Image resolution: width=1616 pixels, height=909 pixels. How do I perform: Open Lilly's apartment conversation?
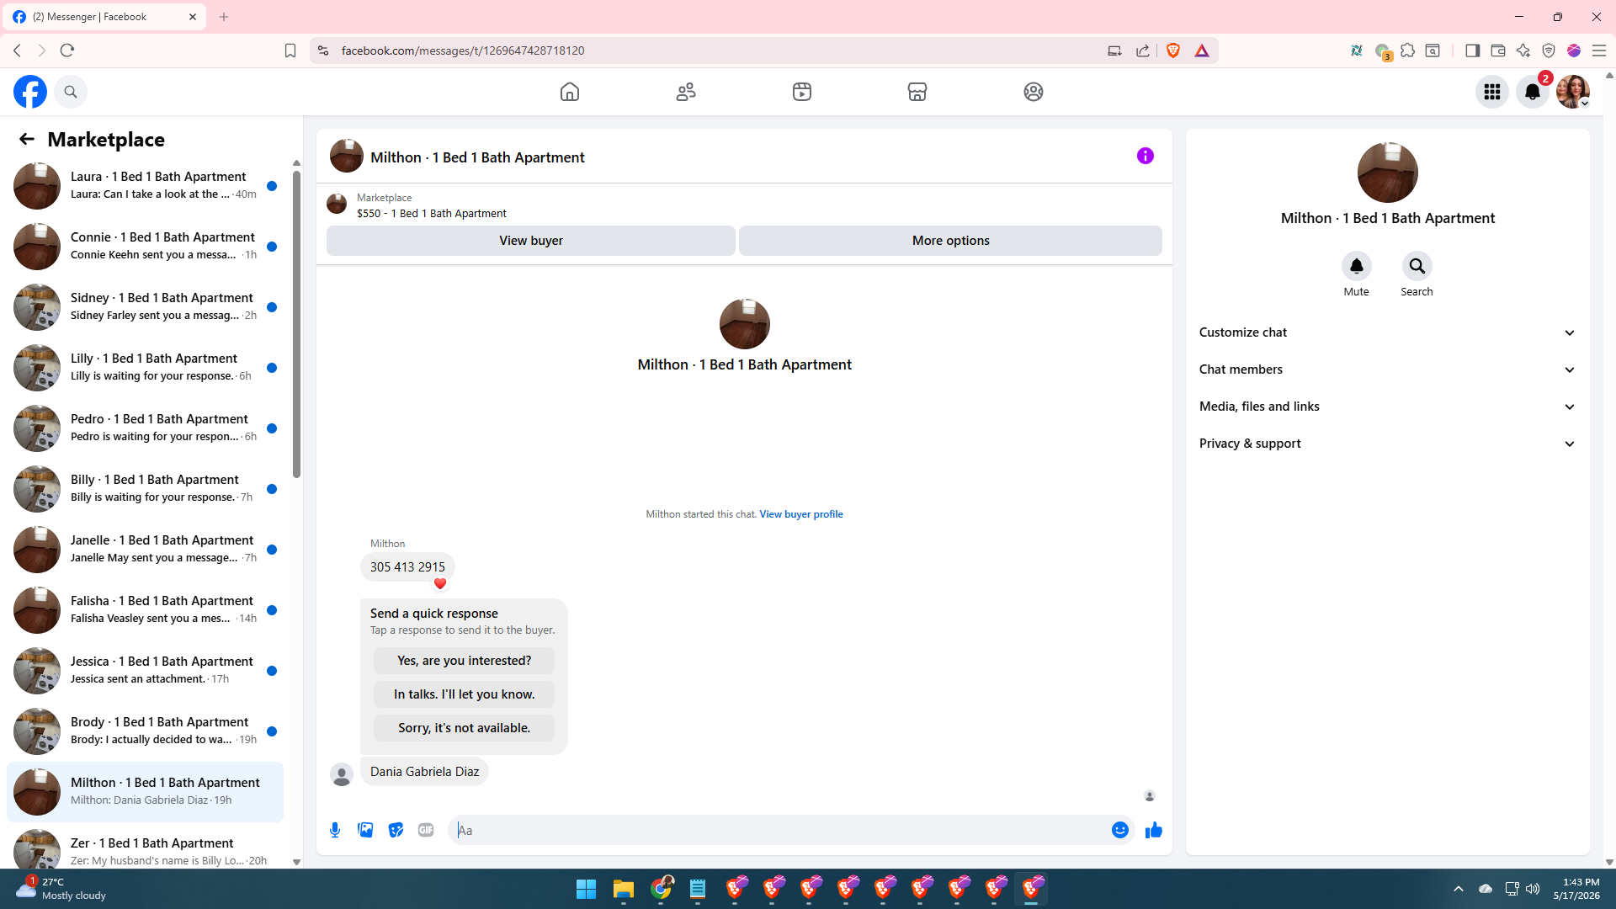pyautogui.click(x=145, y=368)
